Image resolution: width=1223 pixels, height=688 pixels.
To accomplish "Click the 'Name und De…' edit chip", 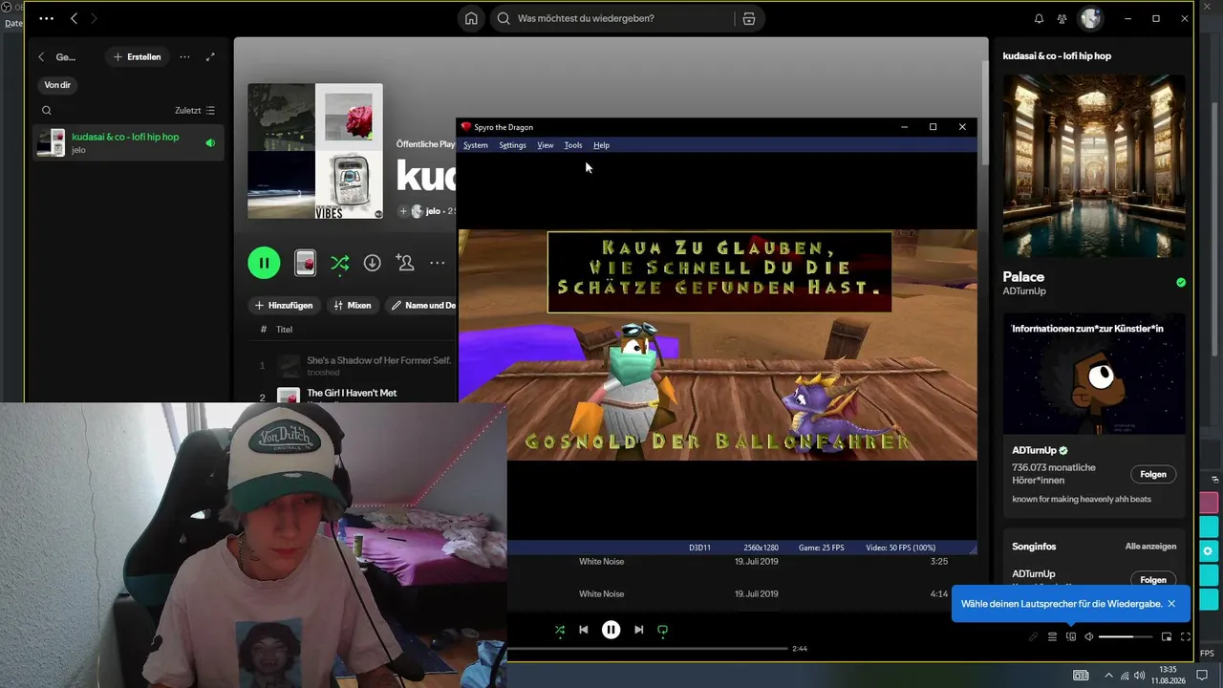I will [x=421, y=306].
